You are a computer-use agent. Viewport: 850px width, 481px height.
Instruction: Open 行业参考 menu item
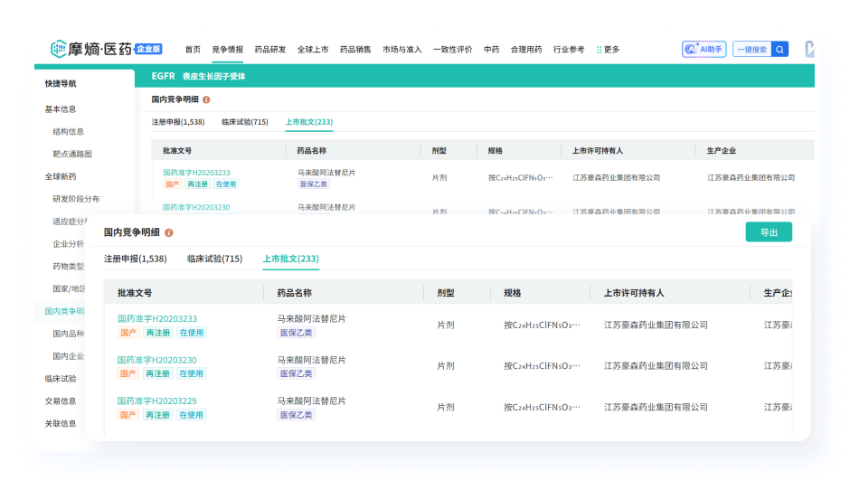point(569,50)
